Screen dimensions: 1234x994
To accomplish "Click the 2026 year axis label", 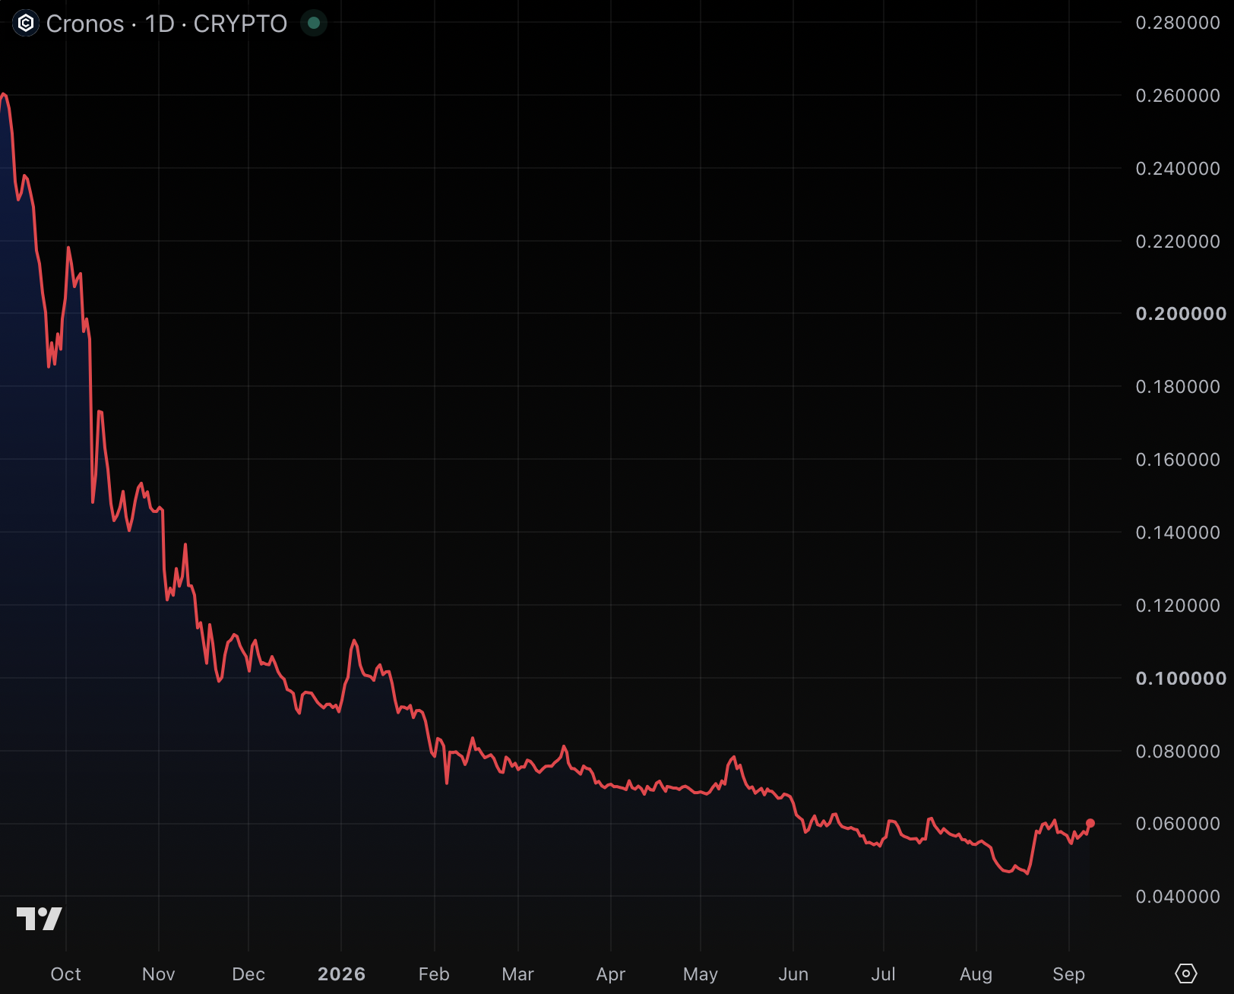I will tap(341, 974).
